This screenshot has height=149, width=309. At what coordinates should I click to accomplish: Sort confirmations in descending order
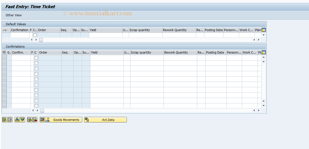[x=22, y=120]
